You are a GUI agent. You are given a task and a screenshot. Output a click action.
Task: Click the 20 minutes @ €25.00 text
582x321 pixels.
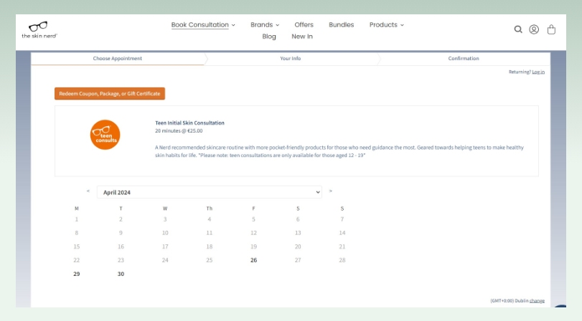179,131
